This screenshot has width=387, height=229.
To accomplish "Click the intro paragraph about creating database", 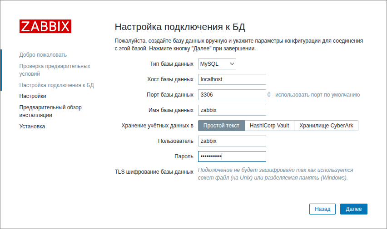I will pos(238,44).
